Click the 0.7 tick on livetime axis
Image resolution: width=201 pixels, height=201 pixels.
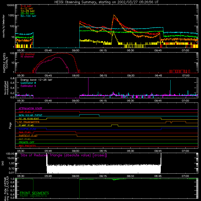pos(13,190)
